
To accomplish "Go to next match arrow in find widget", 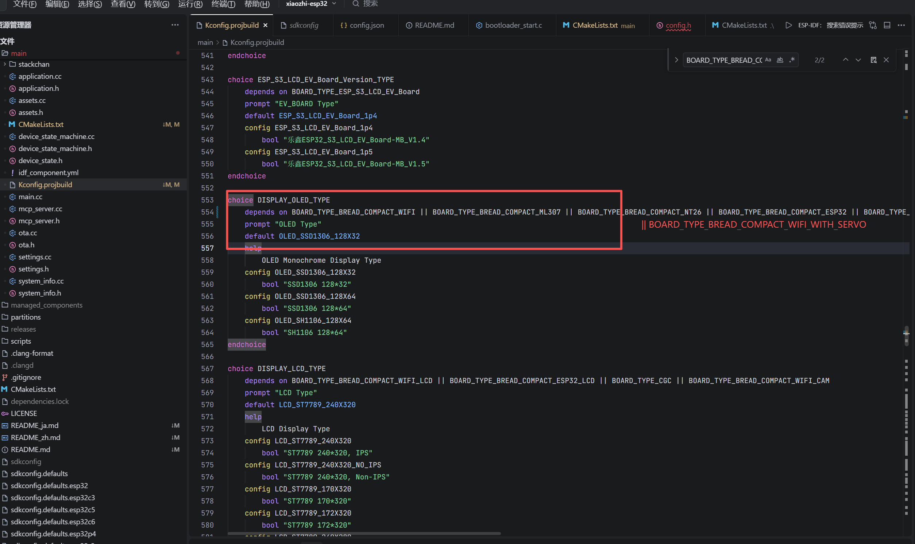I will (858, 60).
